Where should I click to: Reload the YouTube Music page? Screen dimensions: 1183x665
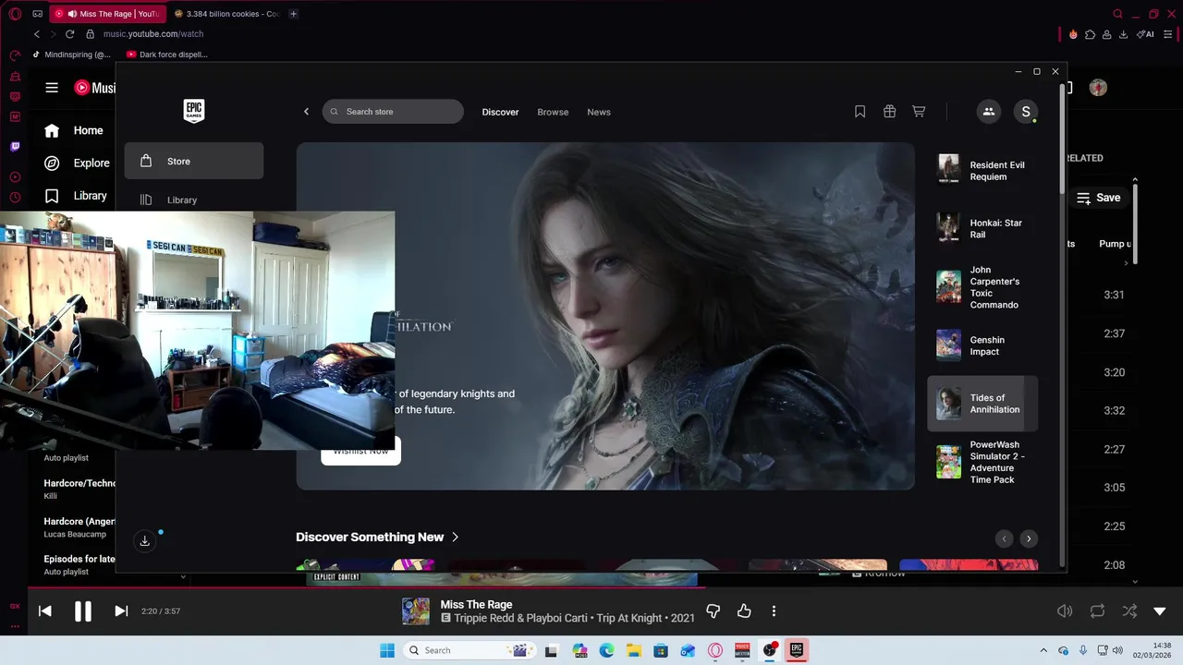click(x=69, y=34)
